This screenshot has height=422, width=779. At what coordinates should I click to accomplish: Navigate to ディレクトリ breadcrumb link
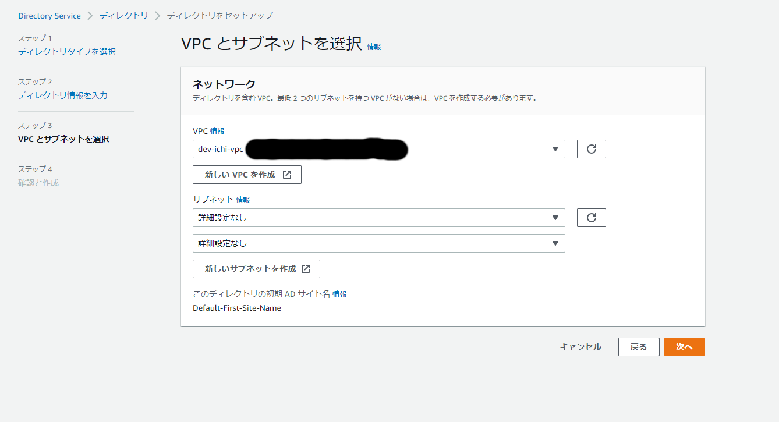click(x=123, y=16)
